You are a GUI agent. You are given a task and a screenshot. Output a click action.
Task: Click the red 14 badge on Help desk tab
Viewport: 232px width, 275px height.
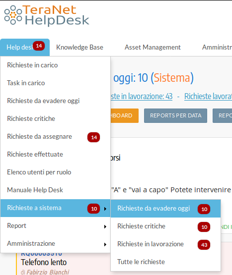[39, 46]
